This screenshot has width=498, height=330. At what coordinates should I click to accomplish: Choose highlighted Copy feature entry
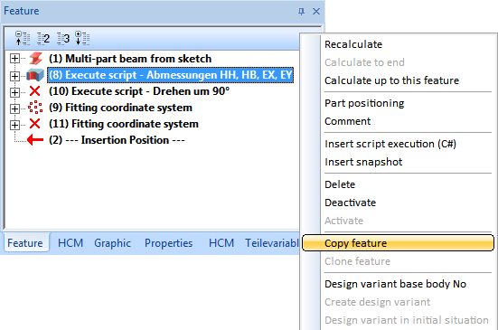(398, 243)
